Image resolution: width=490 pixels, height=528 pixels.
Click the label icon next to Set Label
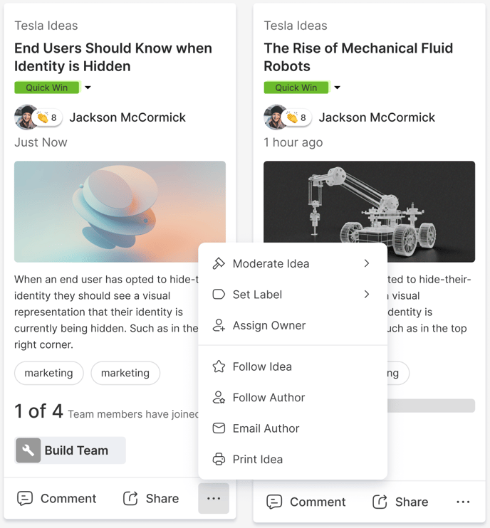[219, 295]
